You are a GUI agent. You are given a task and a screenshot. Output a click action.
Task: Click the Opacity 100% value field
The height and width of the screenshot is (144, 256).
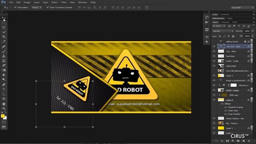(247, 31)
